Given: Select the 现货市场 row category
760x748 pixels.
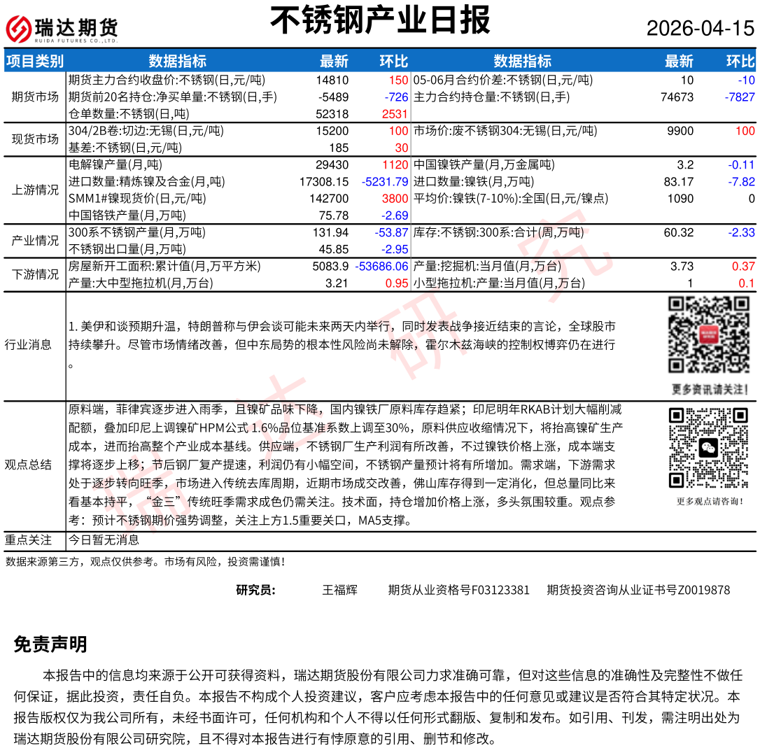Looking at the screenshot, I should pos(35,139).
